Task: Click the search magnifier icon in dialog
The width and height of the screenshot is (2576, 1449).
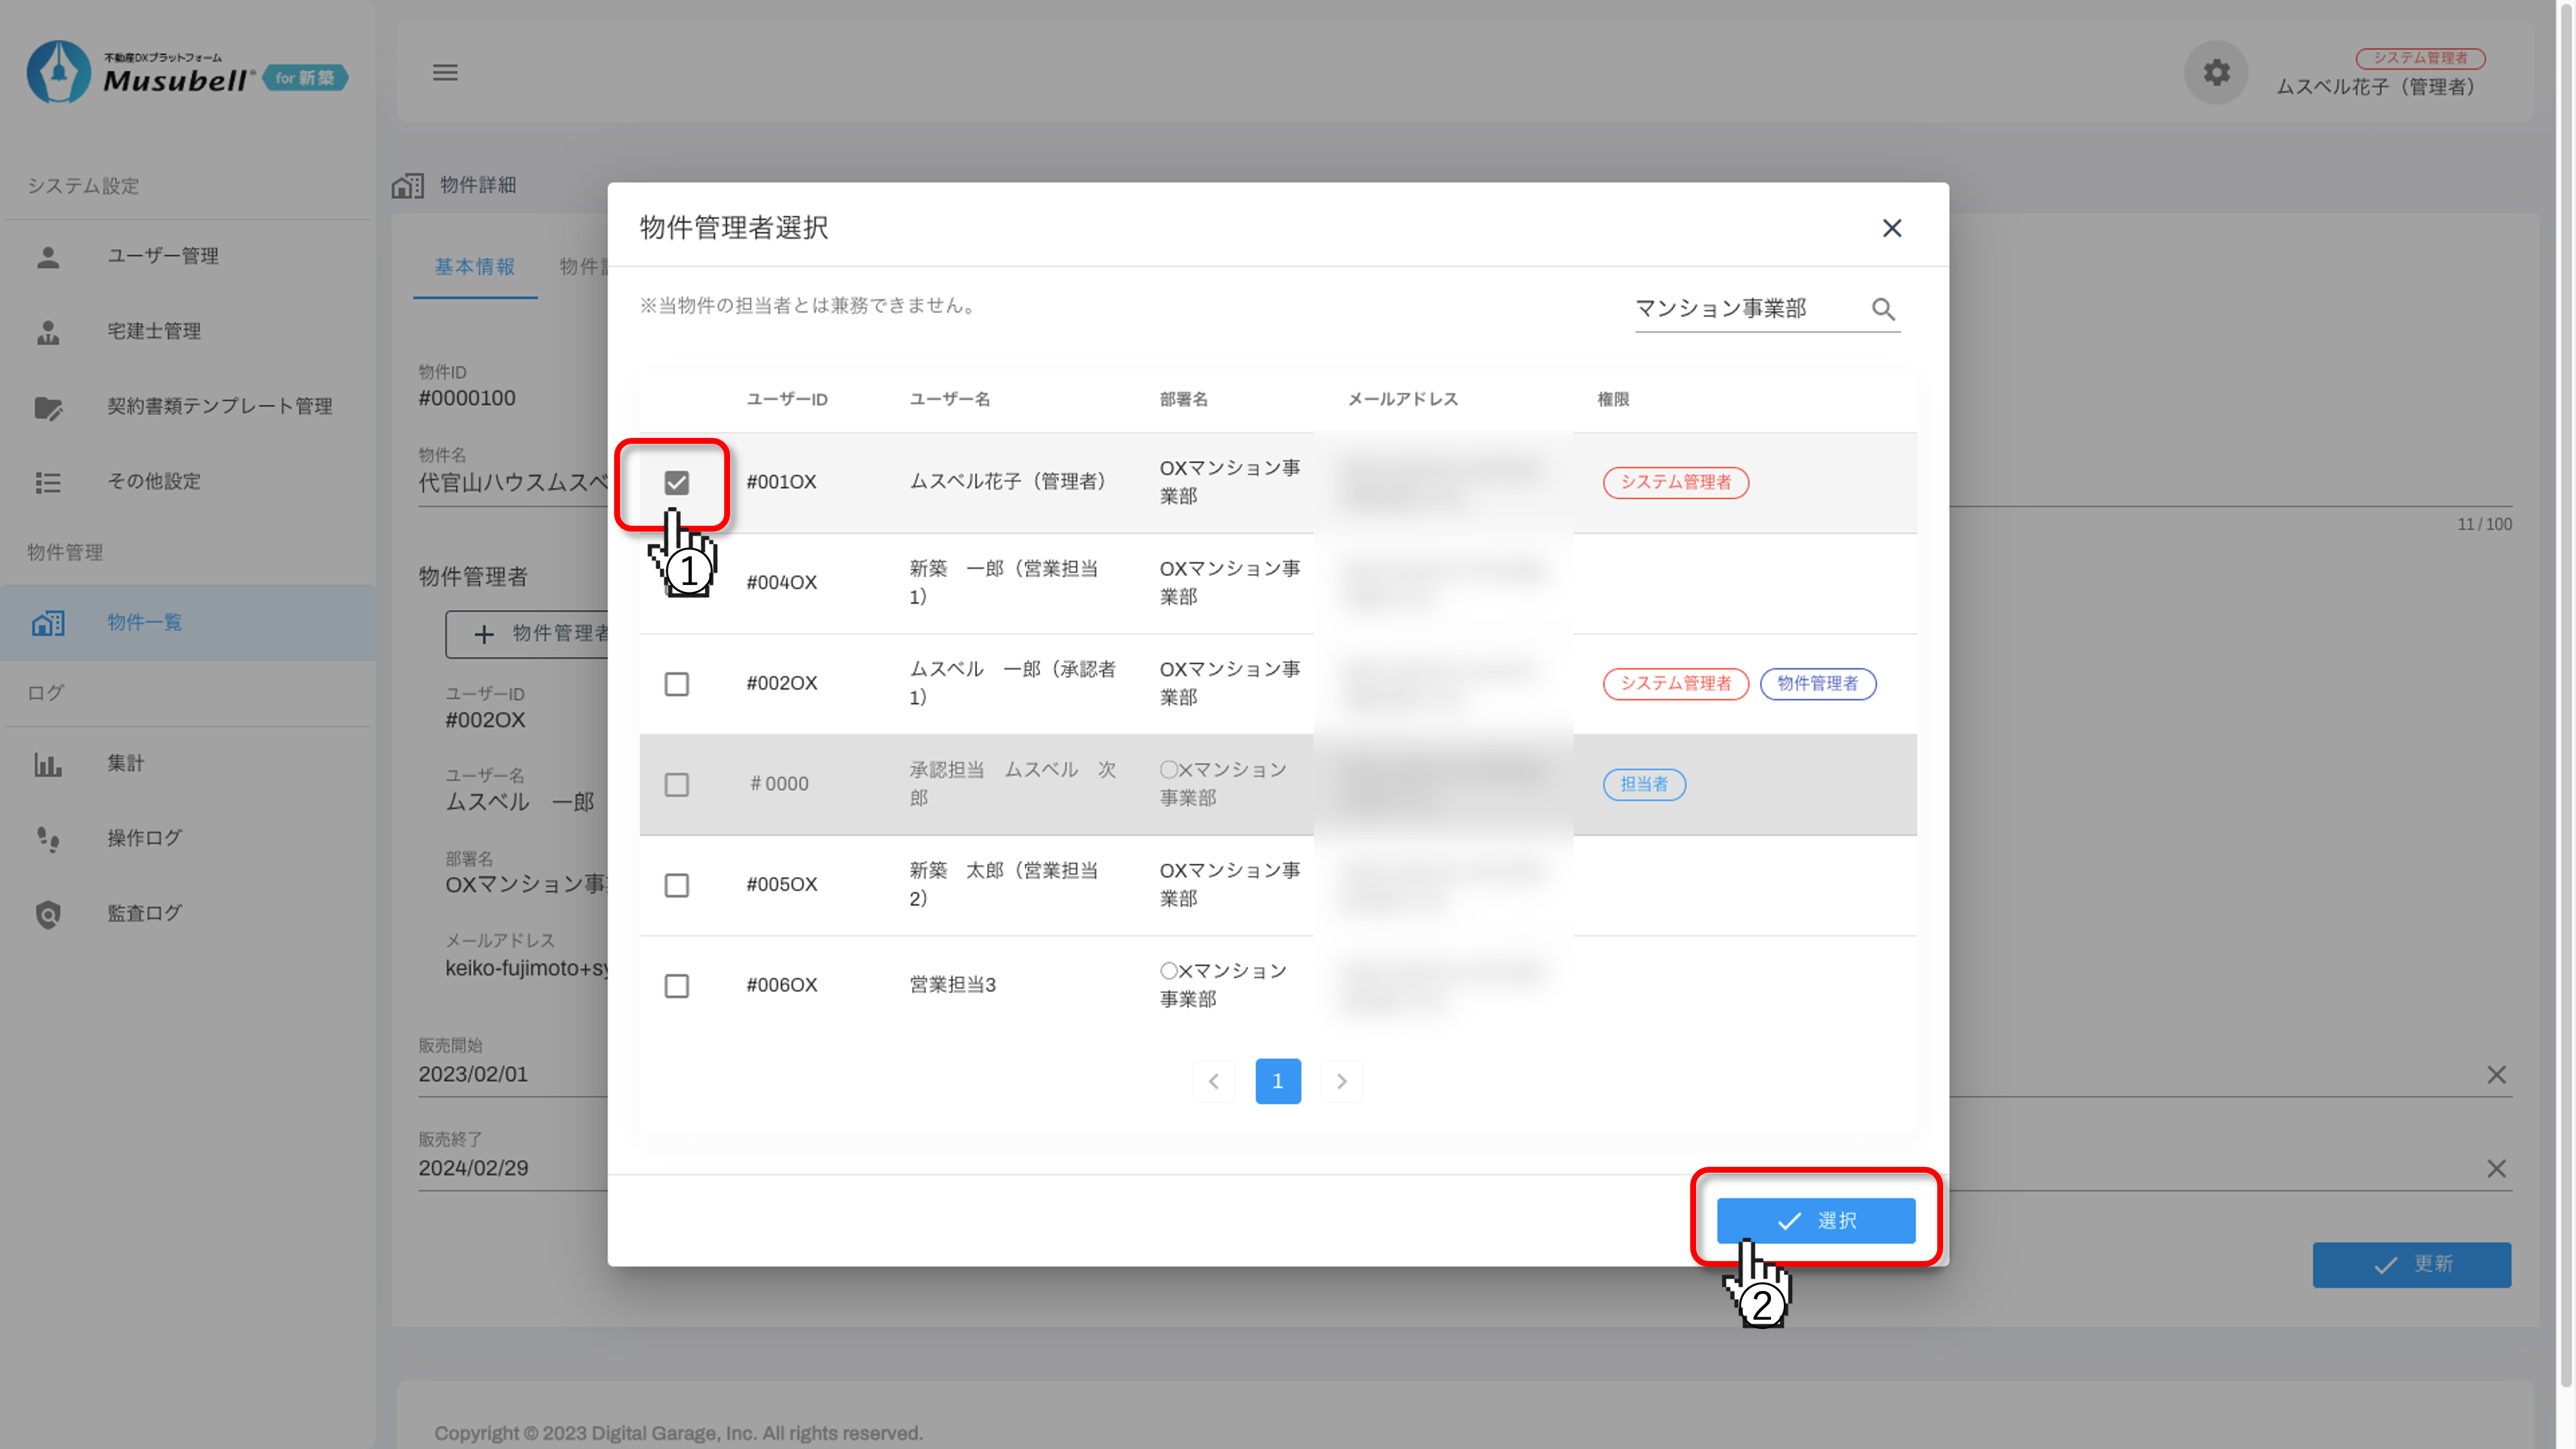Action: tap(1883, 309)
